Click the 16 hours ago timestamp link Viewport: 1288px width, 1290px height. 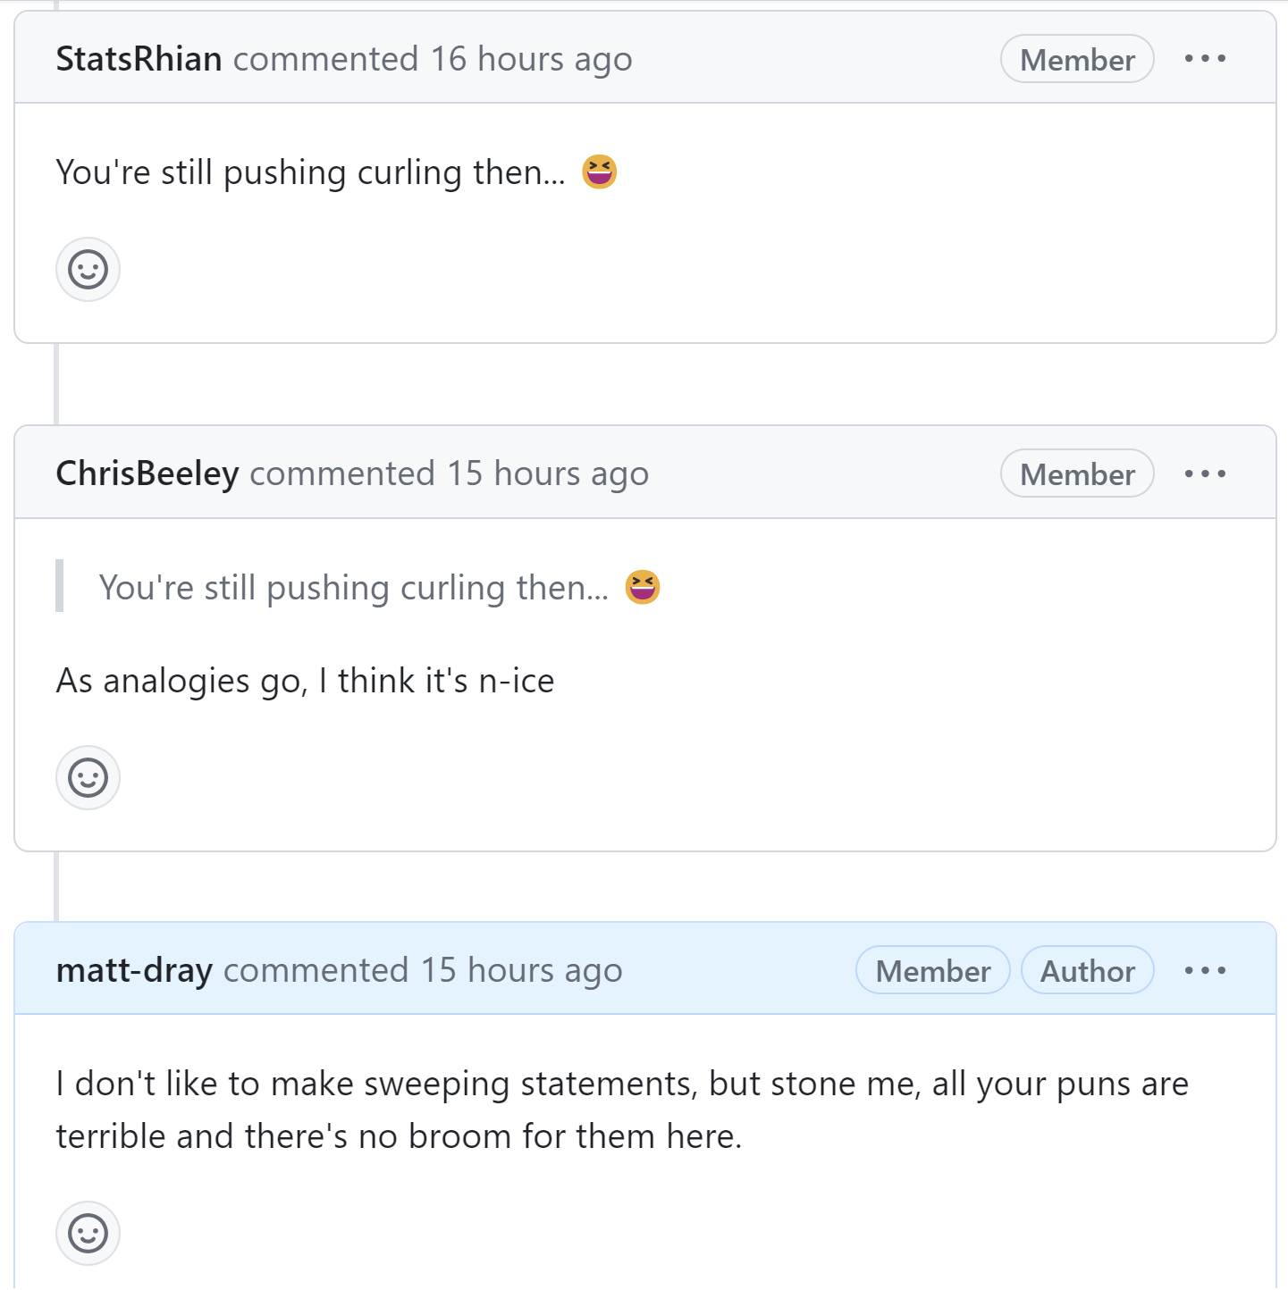(x=531, y=58)
